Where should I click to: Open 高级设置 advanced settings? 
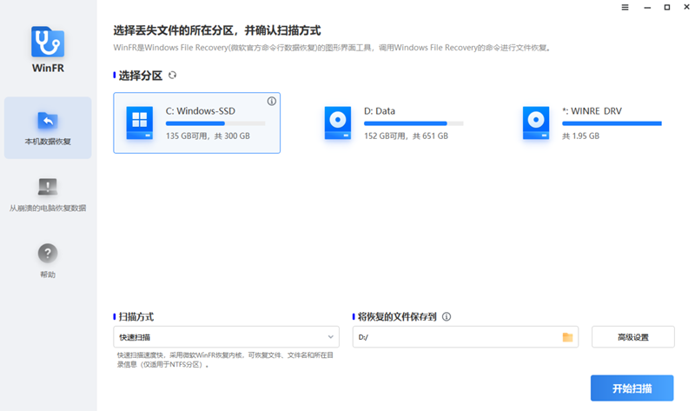(633, 337)
